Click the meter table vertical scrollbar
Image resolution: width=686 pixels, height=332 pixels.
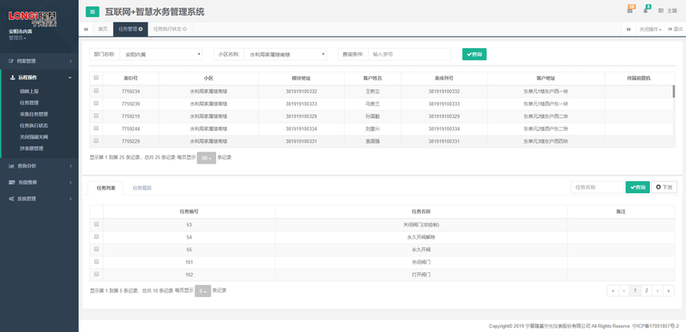[x=673, y=91]
